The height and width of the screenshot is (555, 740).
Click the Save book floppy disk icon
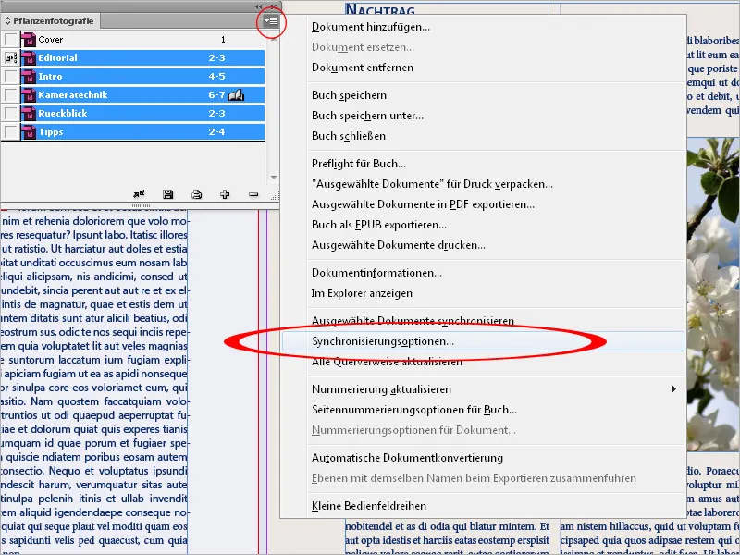tap(168, 193)
